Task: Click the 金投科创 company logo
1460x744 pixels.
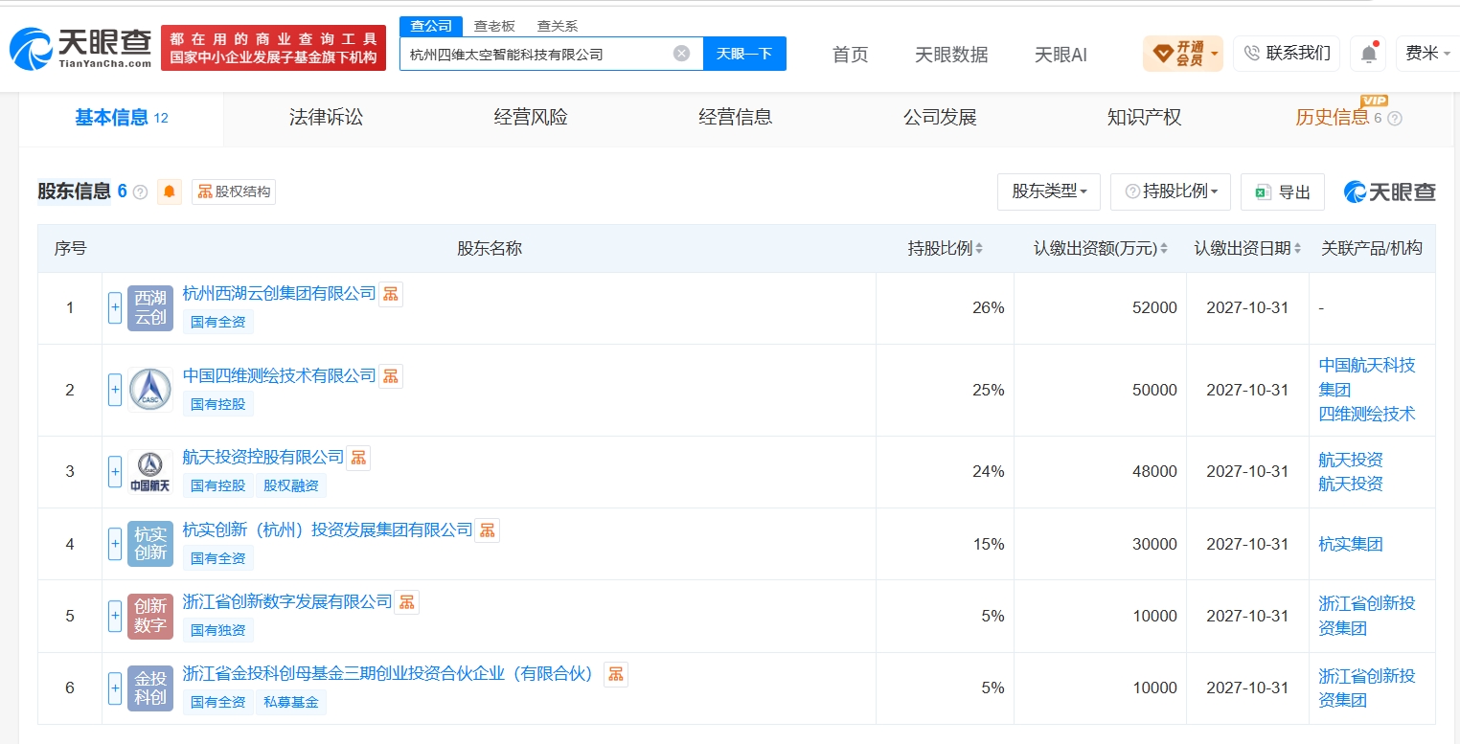Action: tap(150, 688)
